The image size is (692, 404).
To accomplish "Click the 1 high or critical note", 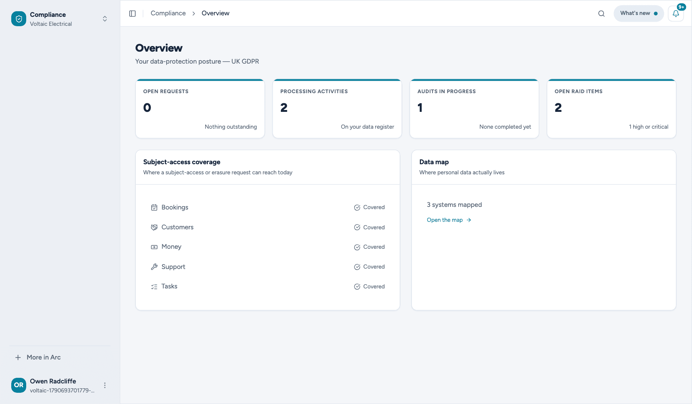I will pos(649,127).
